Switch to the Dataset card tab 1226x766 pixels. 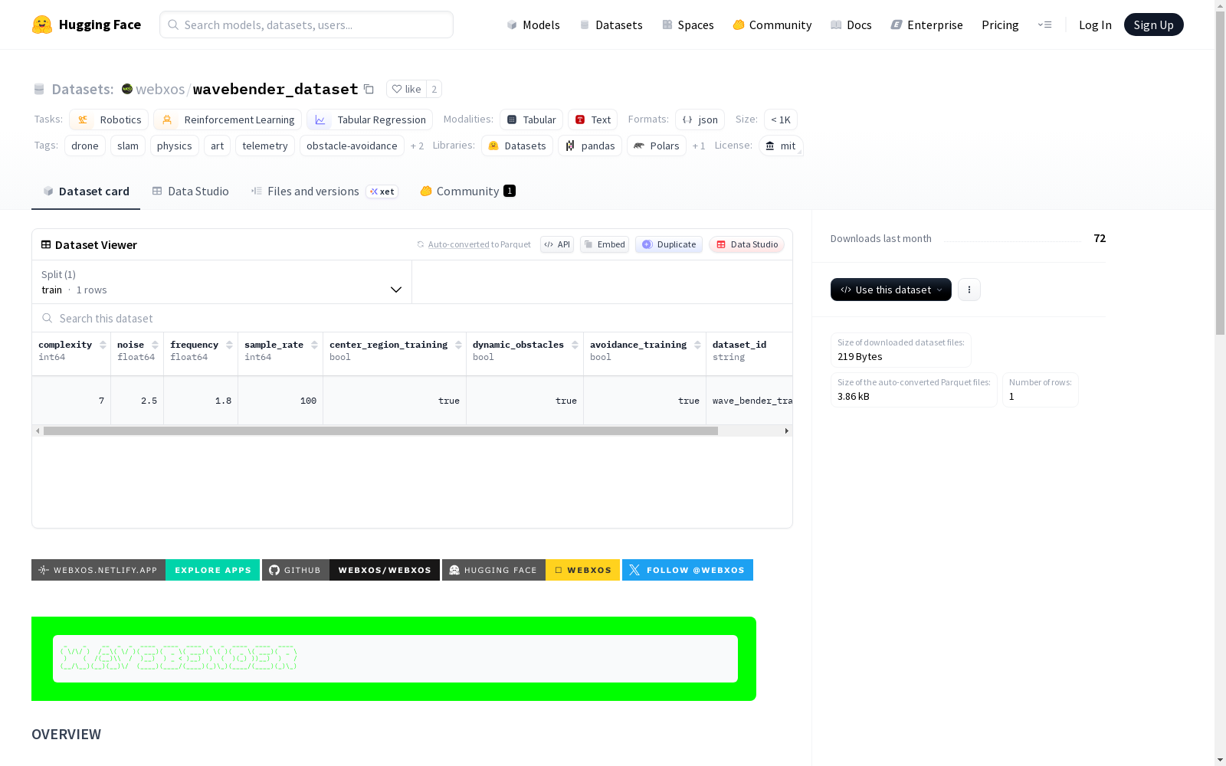86,191
